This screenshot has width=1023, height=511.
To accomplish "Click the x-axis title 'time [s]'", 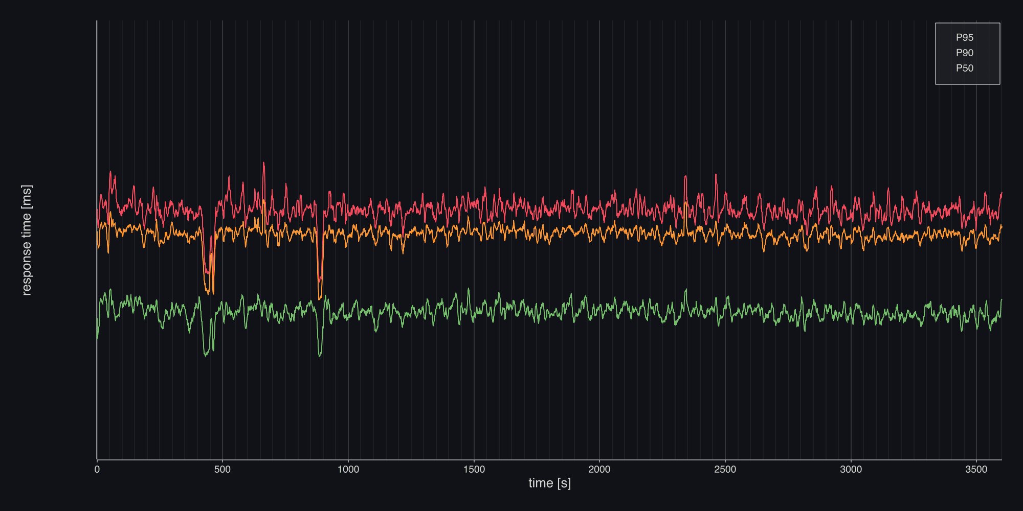I will (x=549, y=483).
